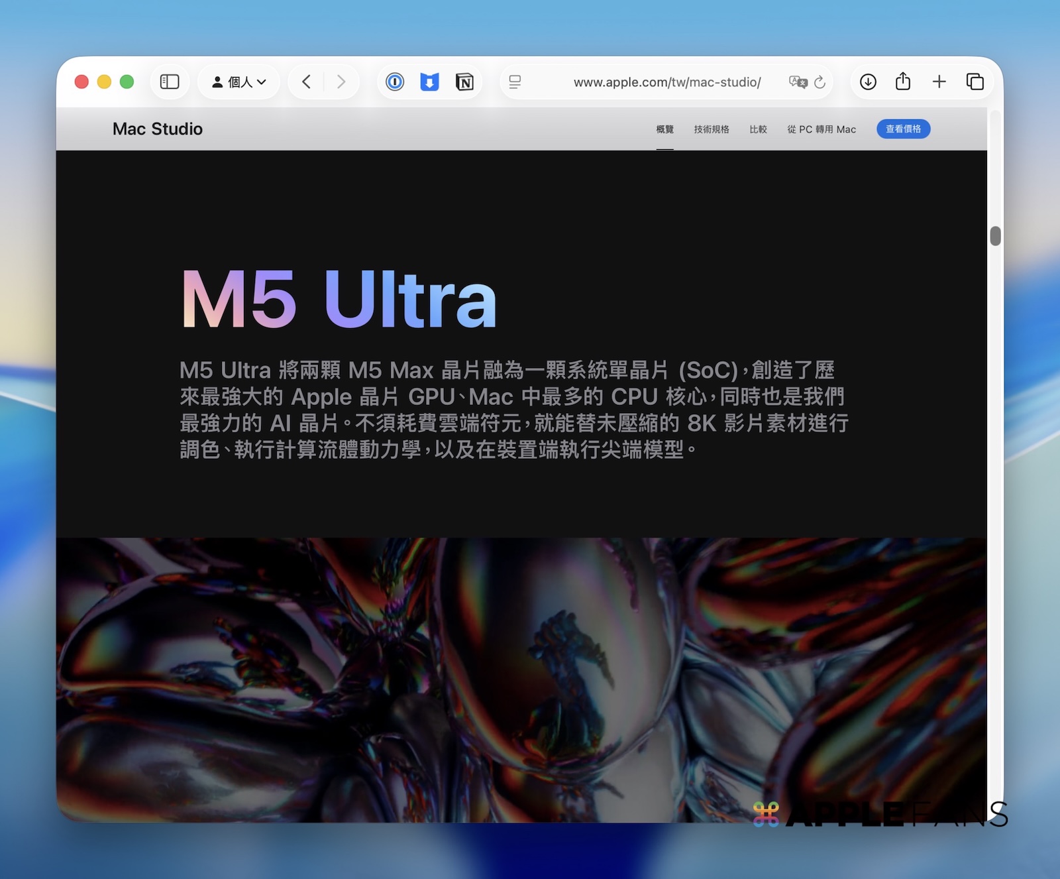This screenshot has height=879, width=1060.
Task: Select the 概覽 tab
Action: (x=665, y=129)
